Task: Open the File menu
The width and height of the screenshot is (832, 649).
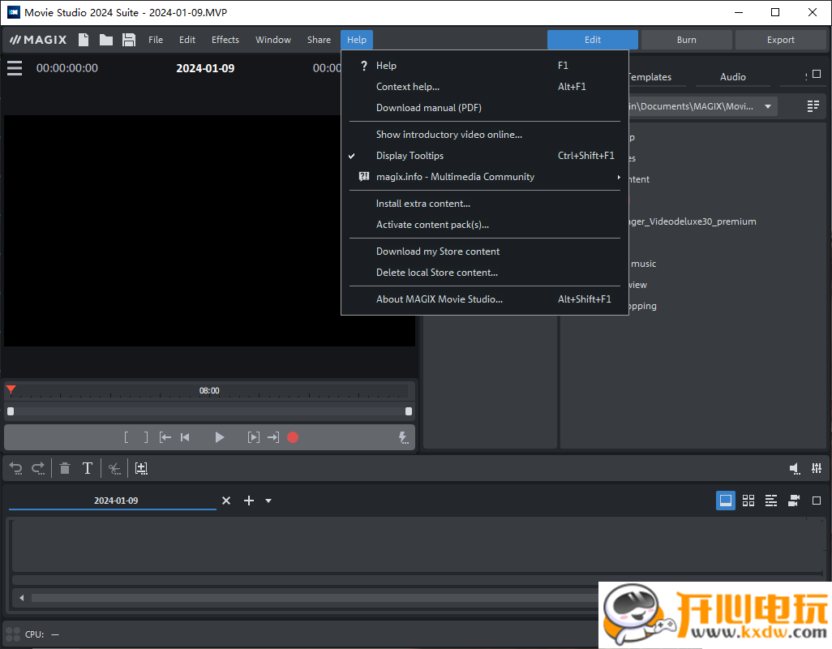Action: (x=156, y=40)
